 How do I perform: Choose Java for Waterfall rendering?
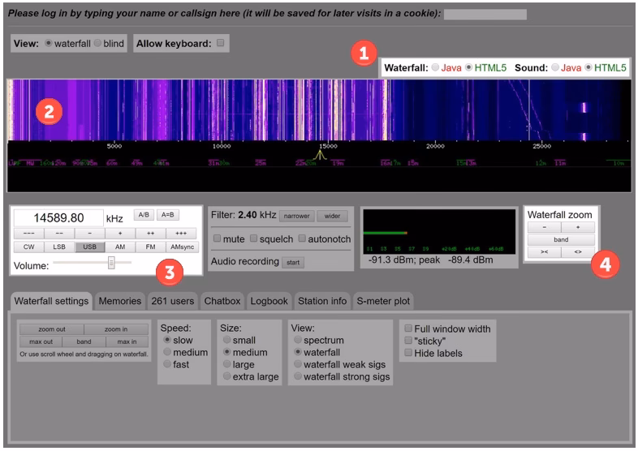(x=435, y=67)
